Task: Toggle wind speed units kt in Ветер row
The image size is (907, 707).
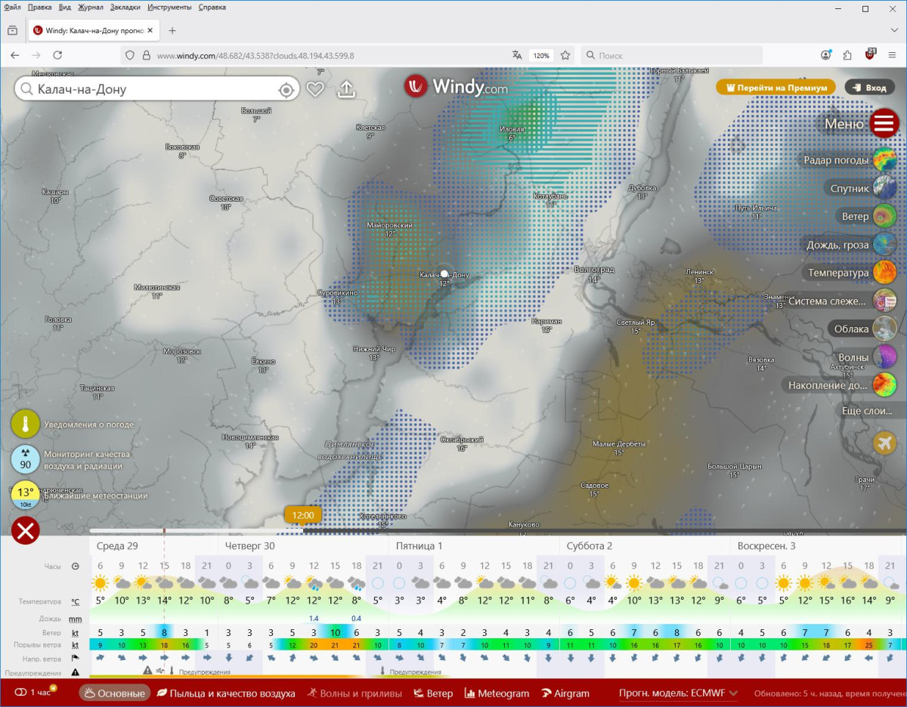Action: [x=75, y=633]
